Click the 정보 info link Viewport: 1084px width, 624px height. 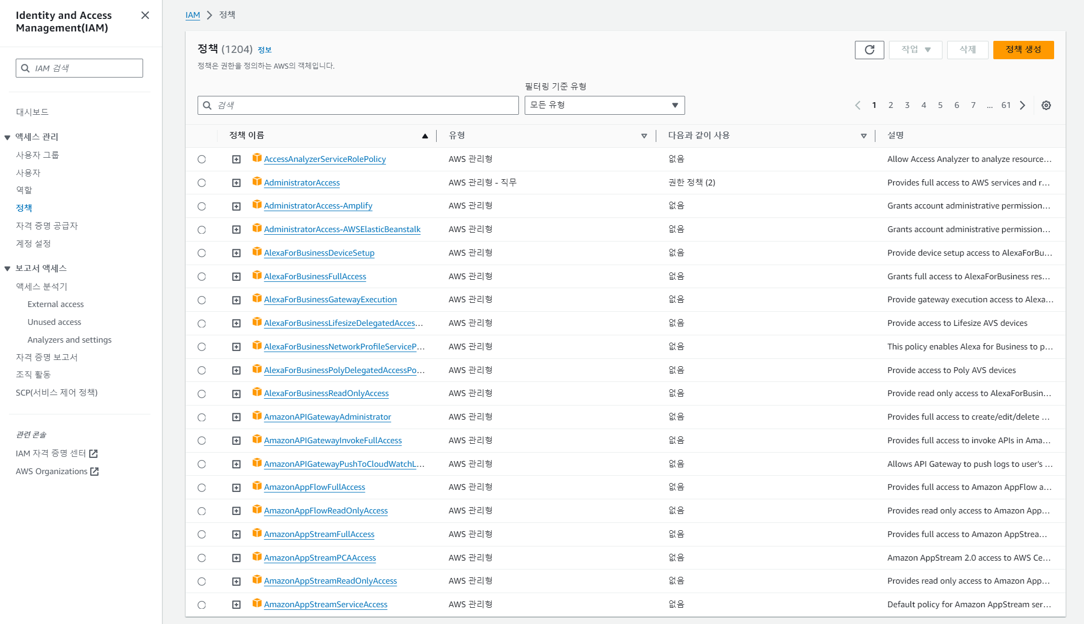265,50
